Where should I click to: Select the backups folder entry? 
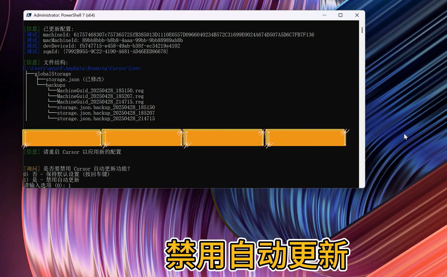click(56, 85)
